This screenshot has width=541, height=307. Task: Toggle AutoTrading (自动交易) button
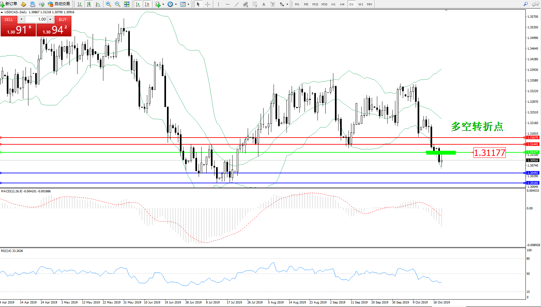coord(59,4)
